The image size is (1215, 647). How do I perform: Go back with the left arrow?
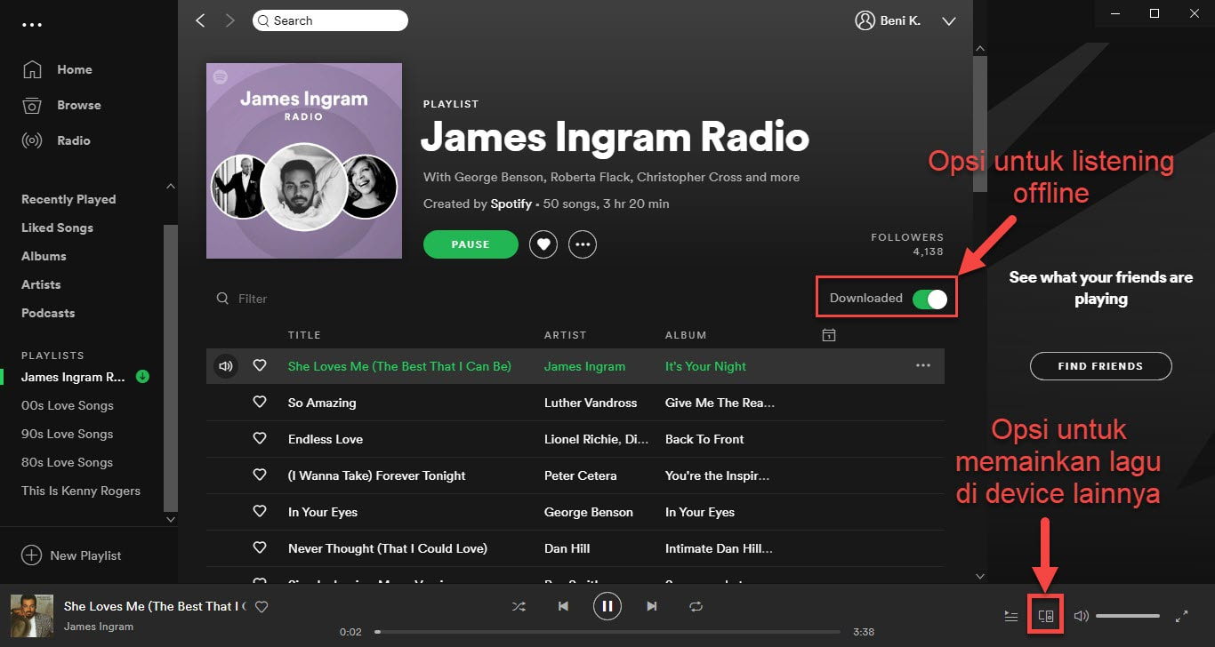tap(200, 20)
